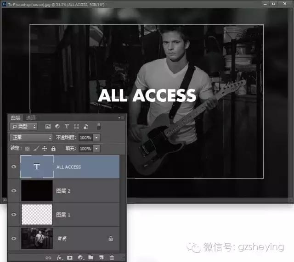Toggle visibility of 图层 2 layer
Screen dimensions: 294x262
click(13, 191)
